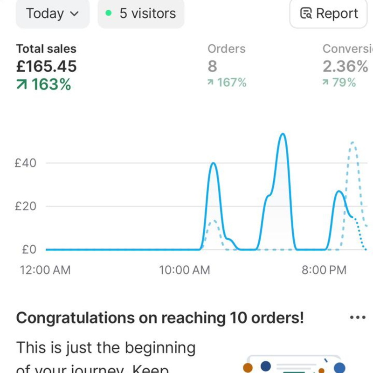Viewport: 373px width, 373px height.
Task: Click the 8:00 PM time axis label
Action: tap(324, 270)
